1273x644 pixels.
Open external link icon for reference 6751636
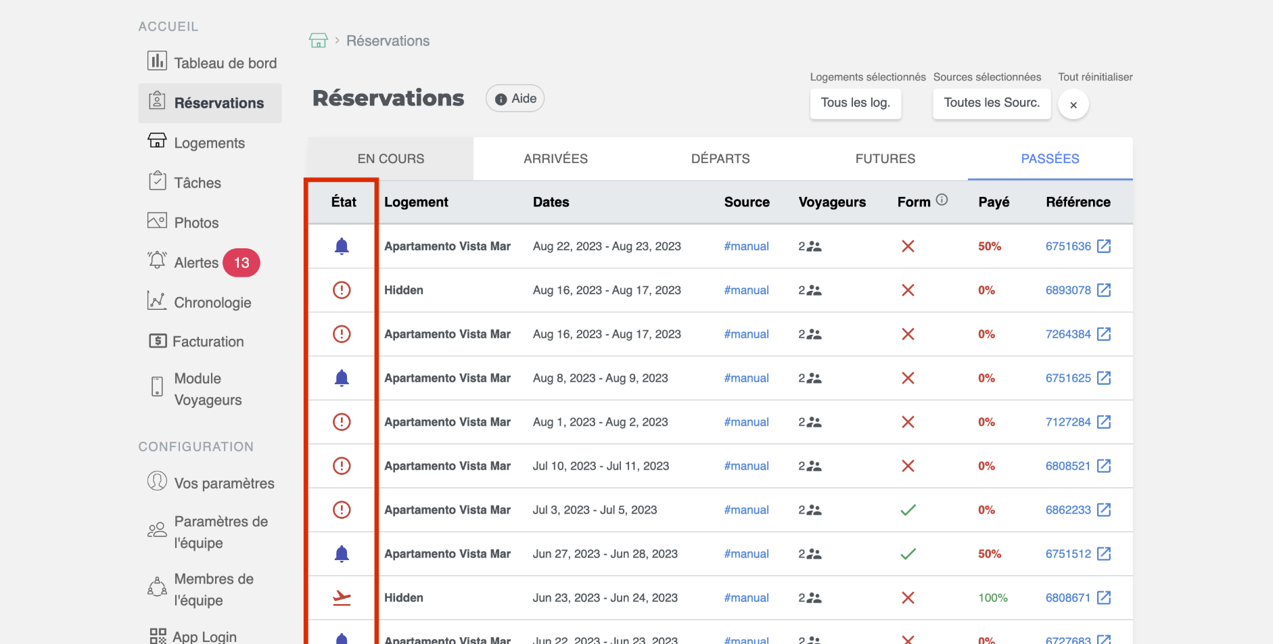[1104, 246]
